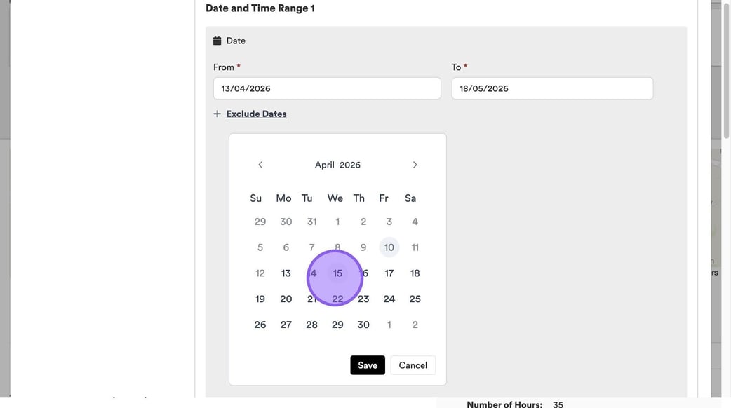Screen dimensions: 731x408
Task: Pick April 25 on the calendar
Action: [415, 299]
